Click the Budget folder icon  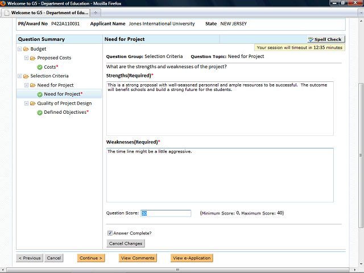coord(26,49)
